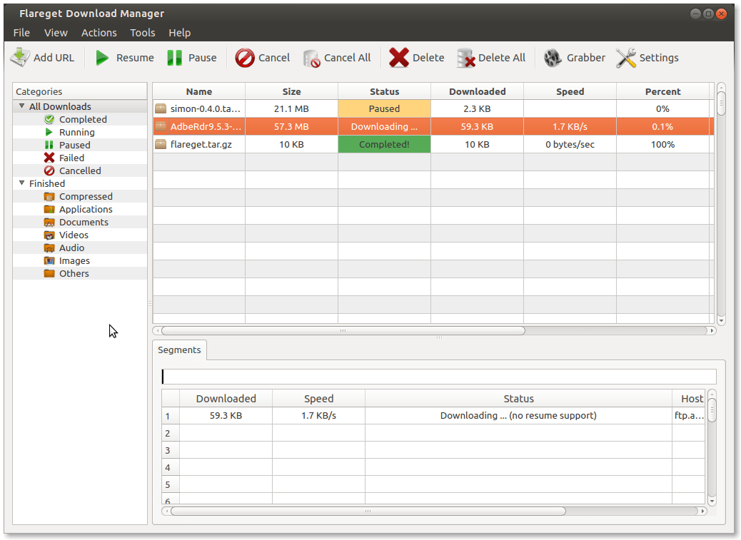Click downloads list scroll right arrow
This screenshot has width=741, height=540.
tap(712, 330)
